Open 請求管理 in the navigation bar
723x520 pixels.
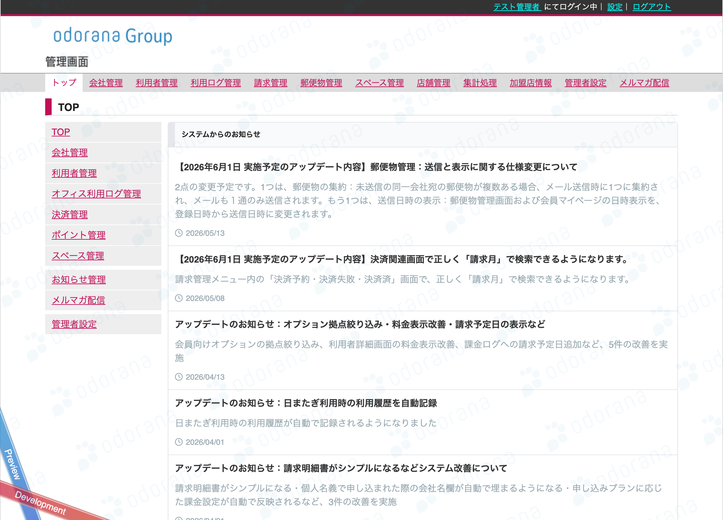(x=270, y=83)
